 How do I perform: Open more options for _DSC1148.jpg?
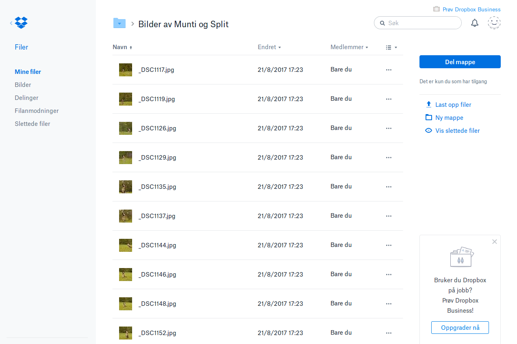pos(389,304)
